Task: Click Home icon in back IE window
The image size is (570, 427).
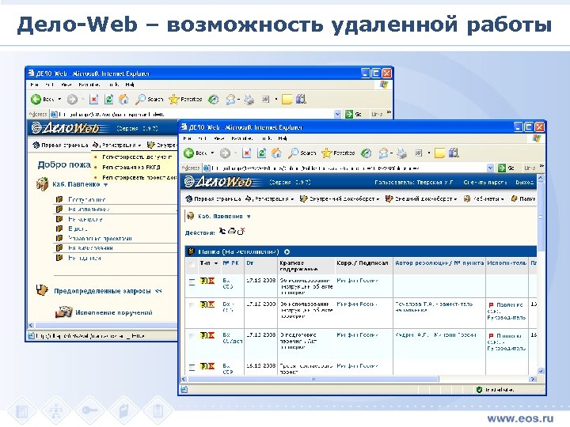Action: [124, 99]
